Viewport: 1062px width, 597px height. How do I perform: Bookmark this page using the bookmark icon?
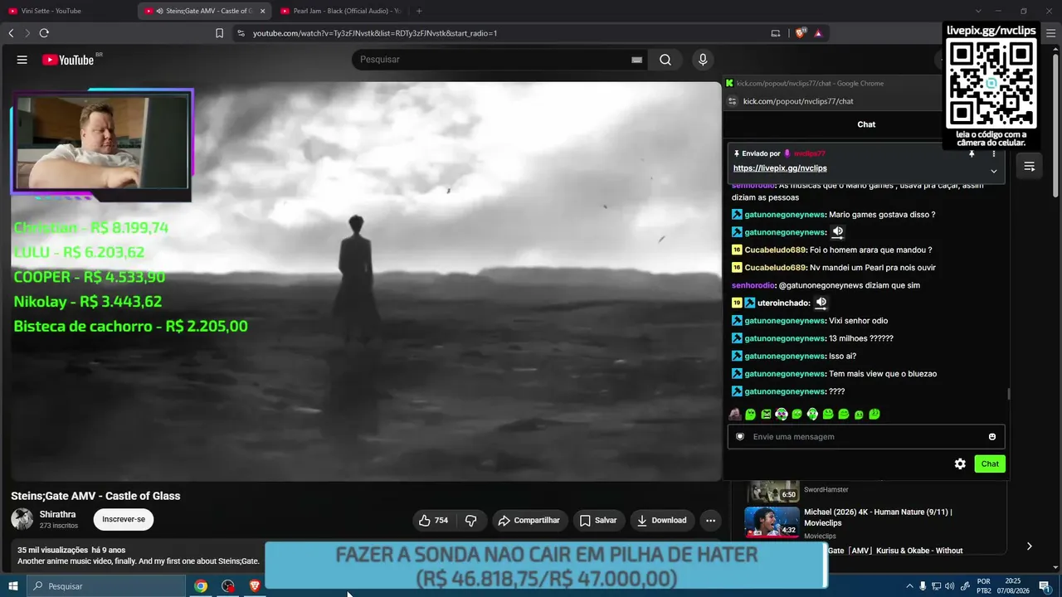pyautogui.click(x=219, y=33)
